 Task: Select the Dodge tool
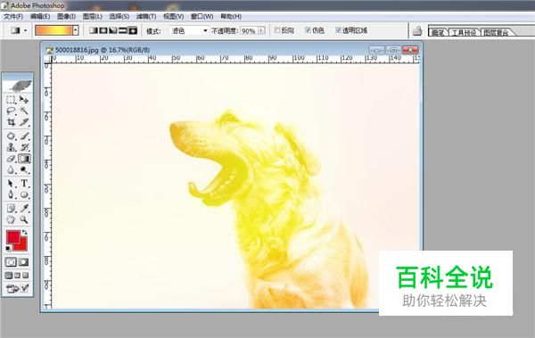pyautogui.click(x=24, y=169)
